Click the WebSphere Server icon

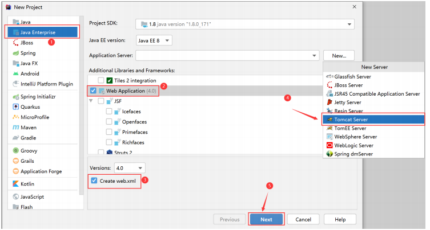329,137
